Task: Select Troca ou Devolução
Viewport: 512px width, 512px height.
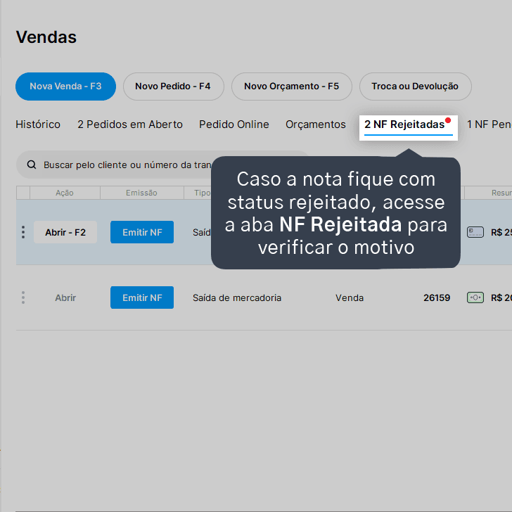Action: [416, 87]
